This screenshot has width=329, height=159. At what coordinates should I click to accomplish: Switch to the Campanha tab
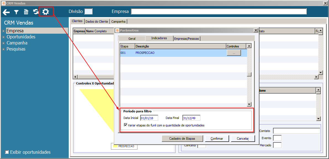(x=118, y=22)
